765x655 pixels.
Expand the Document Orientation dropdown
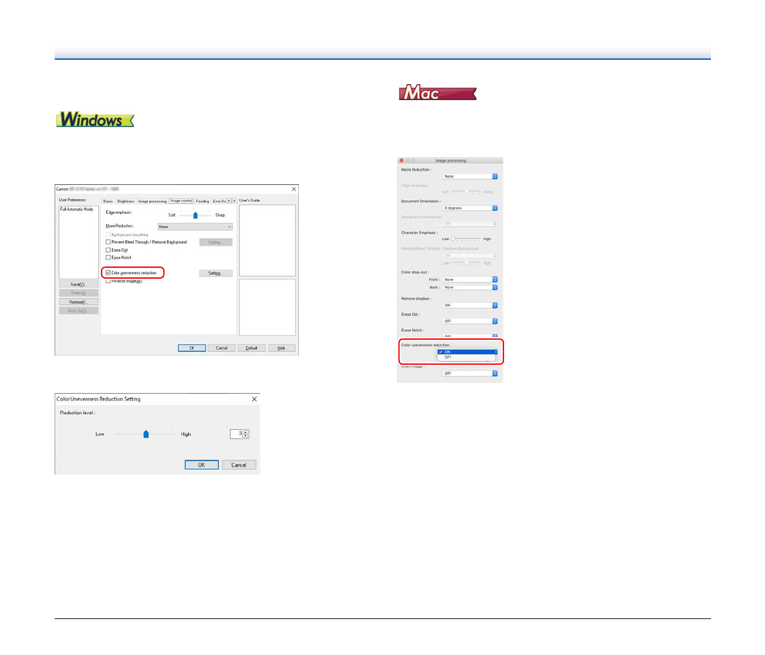470,208
